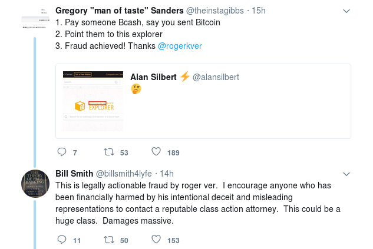The width and height of the screenshot is (373, 249).
Task: Reply to Bill Smith's tweet
Action: [x=62, y=240]
